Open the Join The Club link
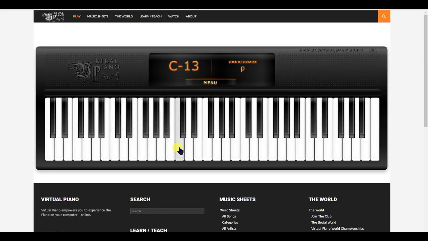The image size is (428, 241). pos(321,216)
